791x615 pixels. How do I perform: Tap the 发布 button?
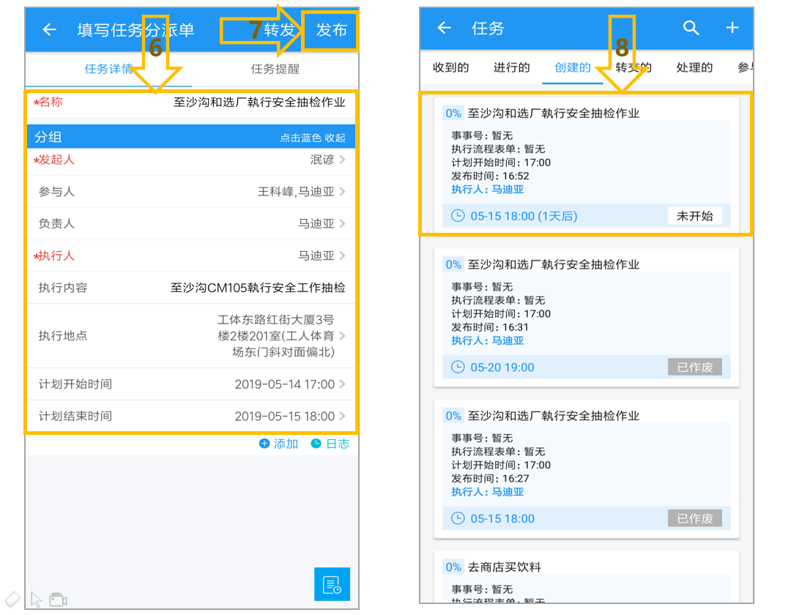point(331,30)
